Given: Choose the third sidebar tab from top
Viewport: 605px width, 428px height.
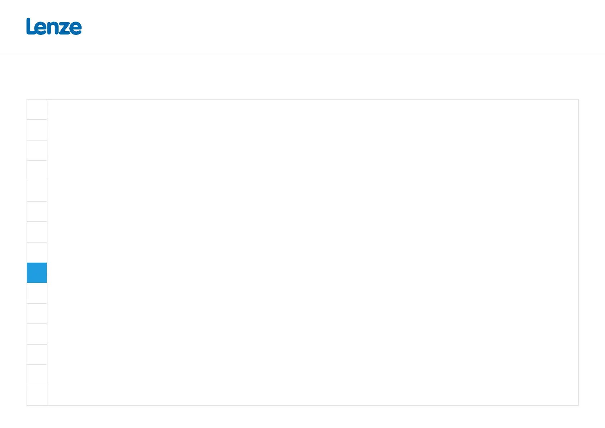Looking at the screenshot, I should [x=37, y=150].
